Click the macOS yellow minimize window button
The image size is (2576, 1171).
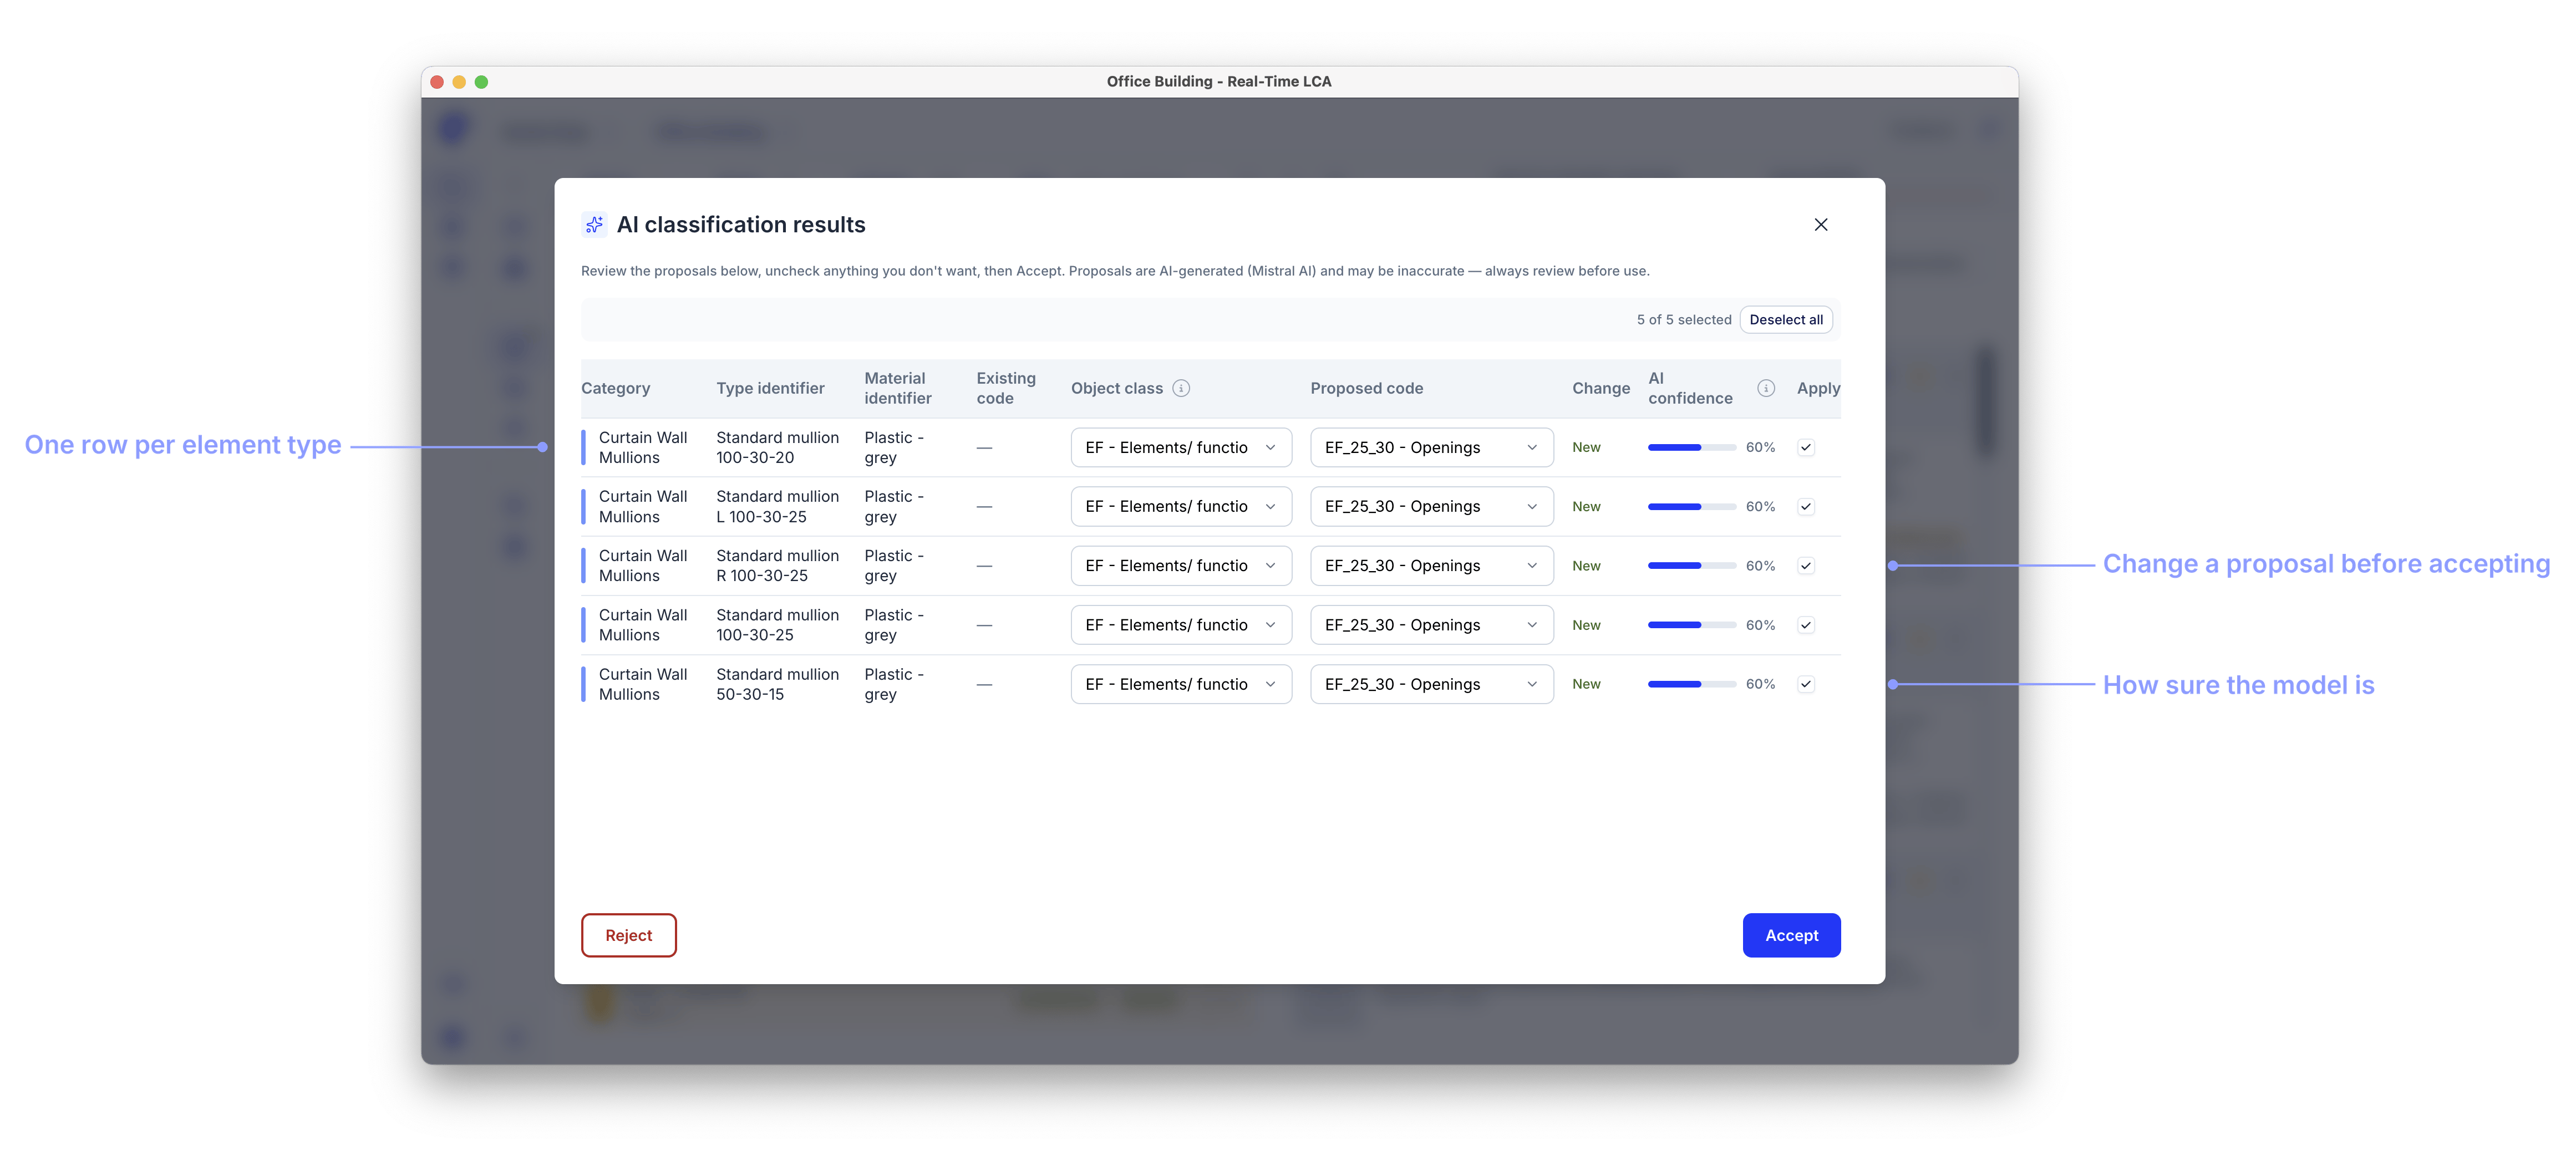click(x=459, y=82)
